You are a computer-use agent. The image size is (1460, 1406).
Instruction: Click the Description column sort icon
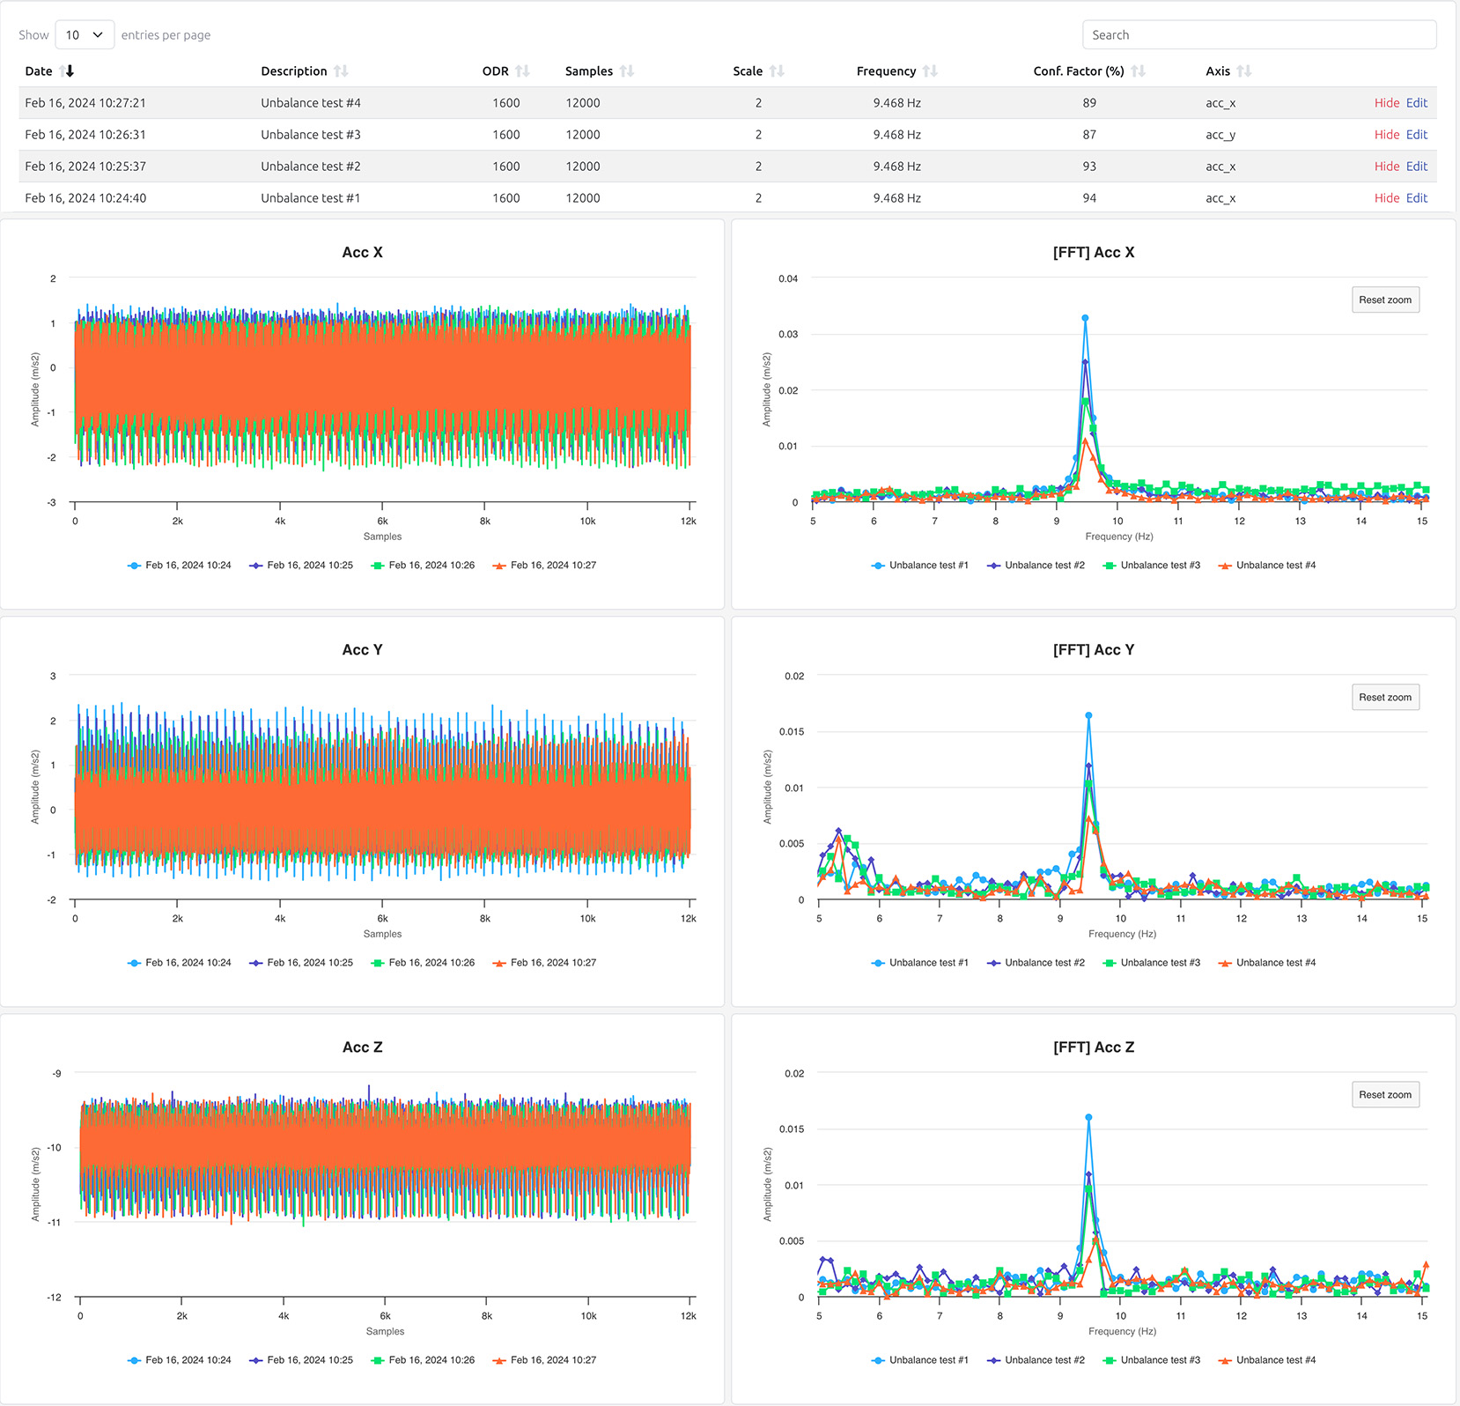tap(341, 71)
